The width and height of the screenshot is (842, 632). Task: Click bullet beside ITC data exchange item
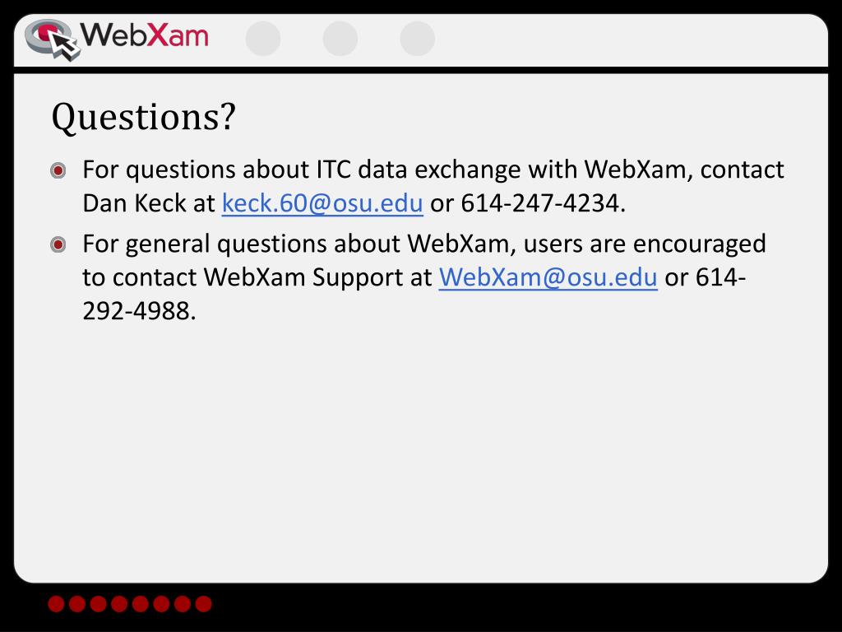tap(58, 171)
